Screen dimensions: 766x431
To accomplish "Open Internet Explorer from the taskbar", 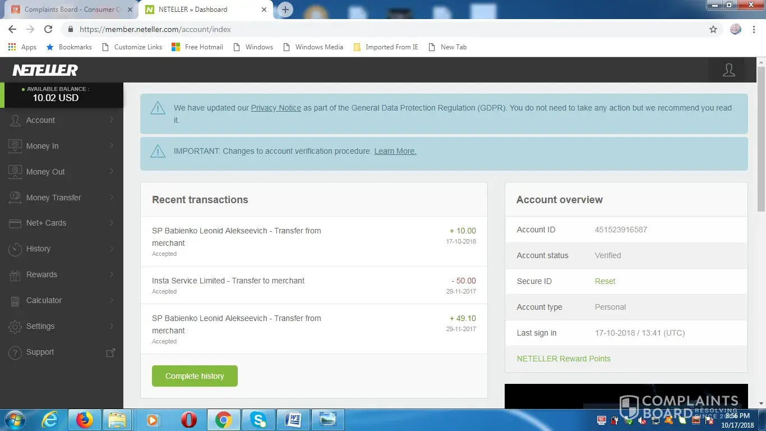I will click(49, 420).
